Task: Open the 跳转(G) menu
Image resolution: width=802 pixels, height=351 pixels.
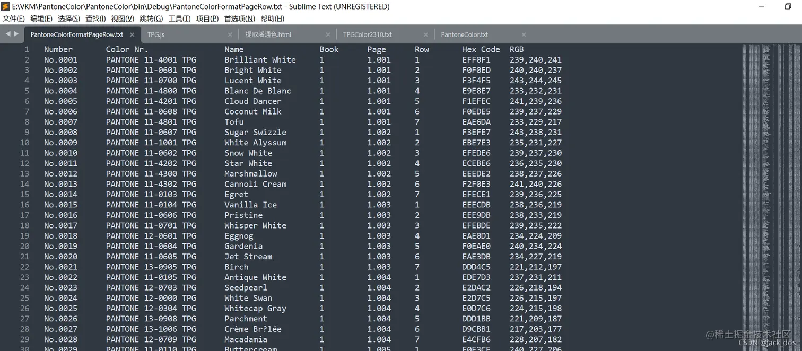Action: [x=151, y=19]
